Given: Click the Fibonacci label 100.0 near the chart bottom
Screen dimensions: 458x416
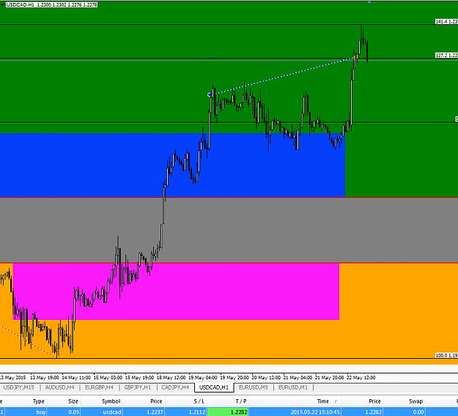Looking at the screenshot, I should pos(446,355).
